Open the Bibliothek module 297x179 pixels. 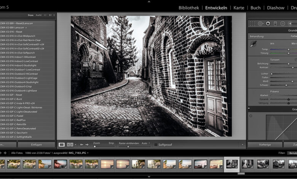point(189,8)
